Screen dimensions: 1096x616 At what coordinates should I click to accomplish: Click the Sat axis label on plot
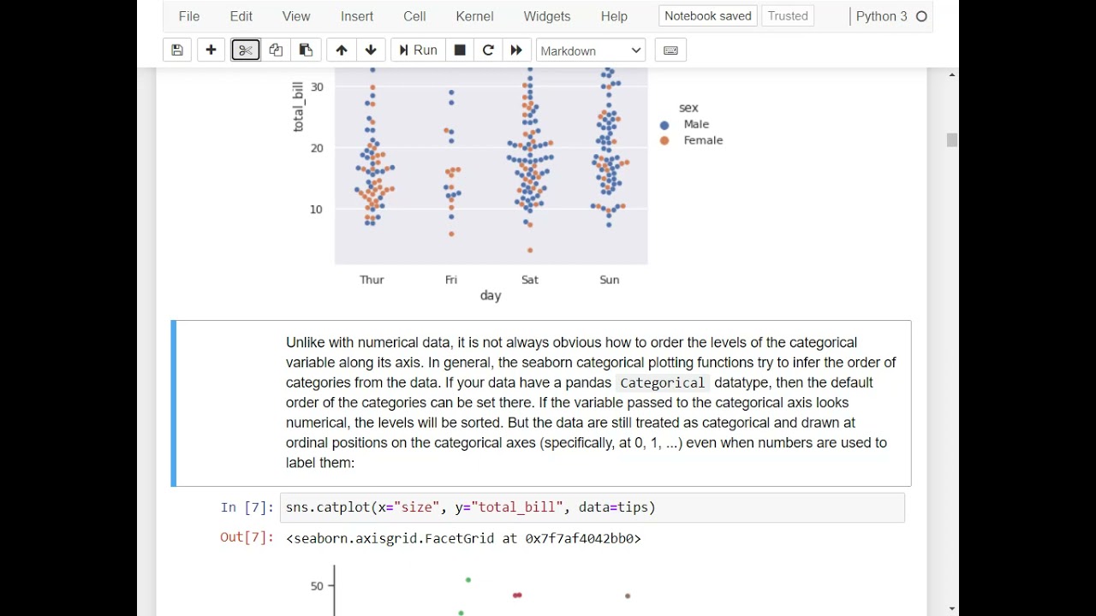pos(530,280)
